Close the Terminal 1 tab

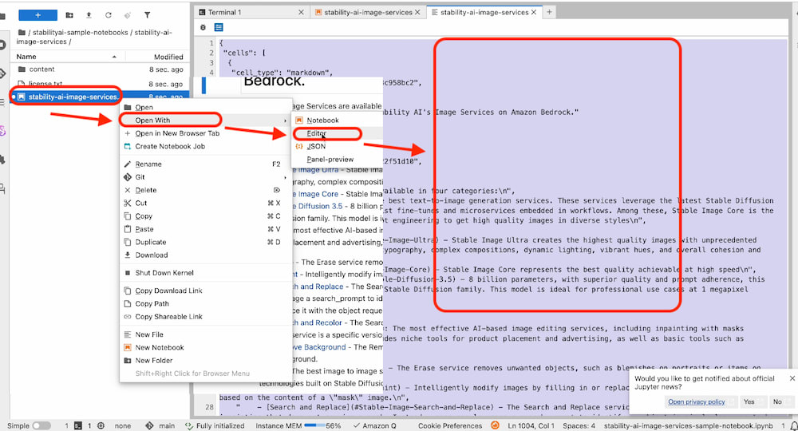coord(301,12)
